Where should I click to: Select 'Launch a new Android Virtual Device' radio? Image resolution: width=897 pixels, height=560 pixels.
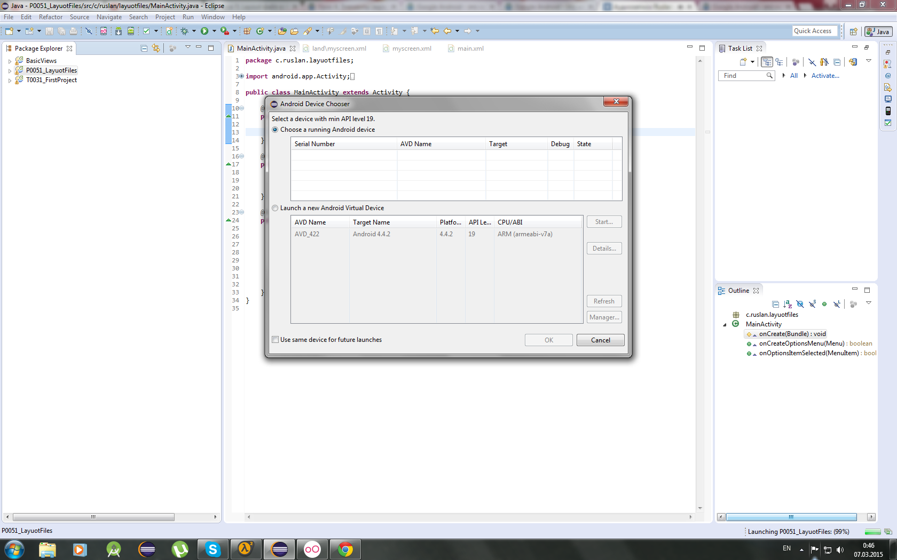click(275, 208)
